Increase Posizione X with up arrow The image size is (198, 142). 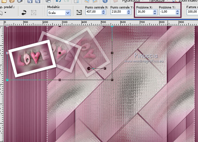tap(155, 11)
